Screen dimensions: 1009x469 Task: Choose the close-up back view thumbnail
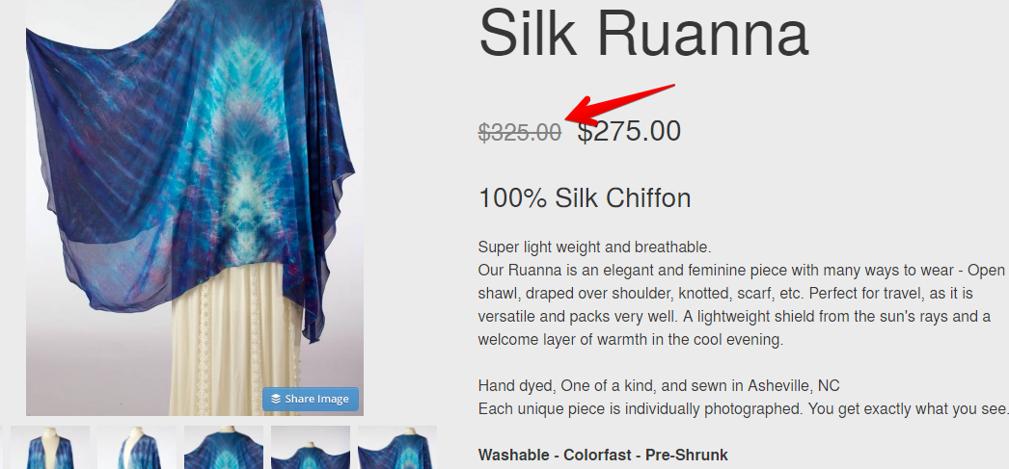coord(224,447)
